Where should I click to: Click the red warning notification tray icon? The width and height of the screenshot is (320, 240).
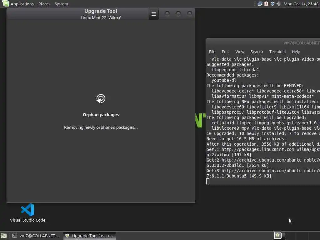(x=266, y=4)
